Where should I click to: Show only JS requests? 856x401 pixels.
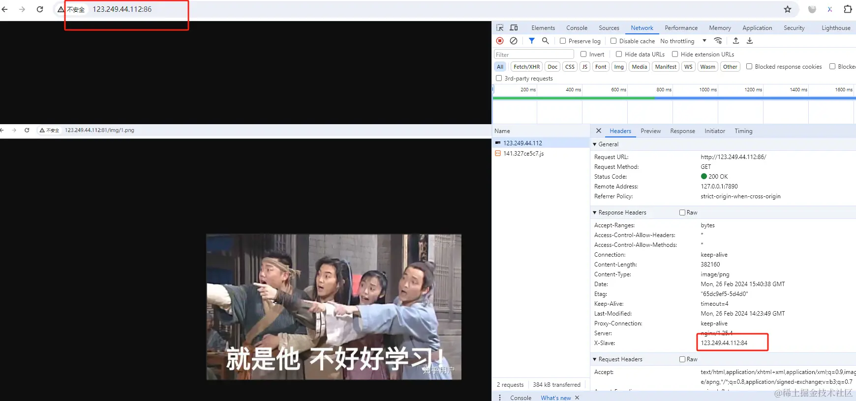tap(585, 67)
